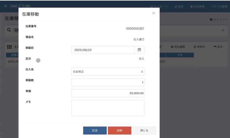Click the 移動日 date field
Viewport: 230px width, 138px height.
pyautogui.click(x=103, y=50)
